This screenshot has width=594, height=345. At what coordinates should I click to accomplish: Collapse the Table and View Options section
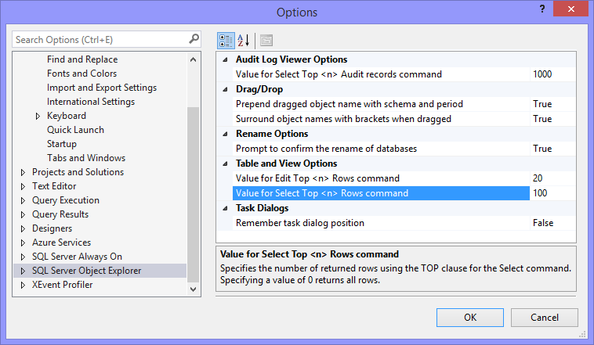226,164
